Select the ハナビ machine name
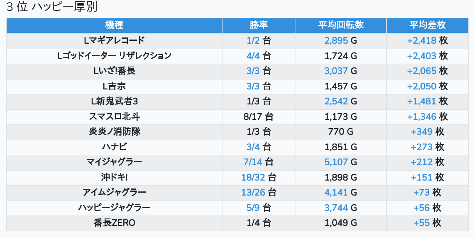Viewport: 475px width, 238px height. pos(114,147)
